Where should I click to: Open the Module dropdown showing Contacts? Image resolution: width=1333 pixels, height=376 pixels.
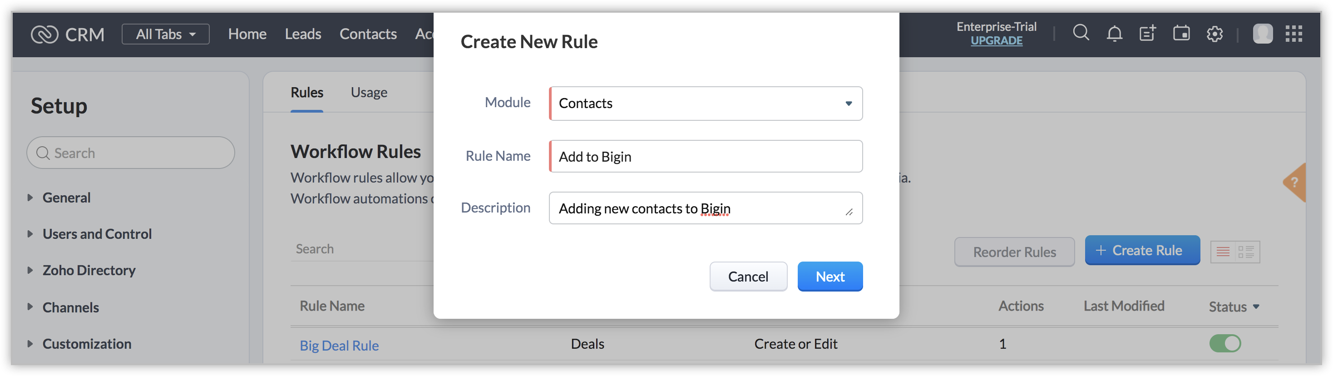(705, 104)
